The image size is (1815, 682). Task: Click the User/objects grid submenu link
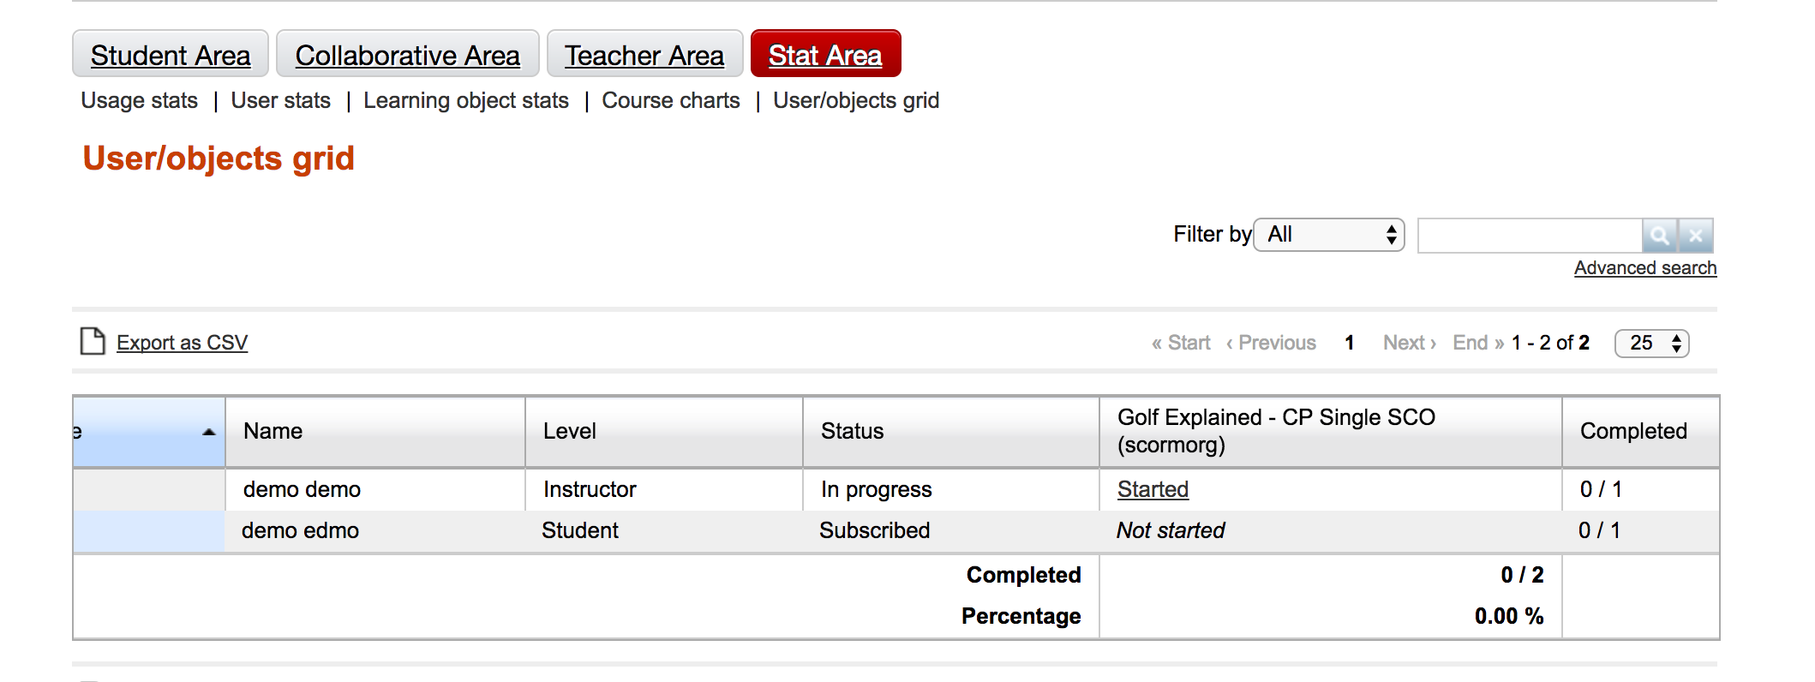point(856,101)
